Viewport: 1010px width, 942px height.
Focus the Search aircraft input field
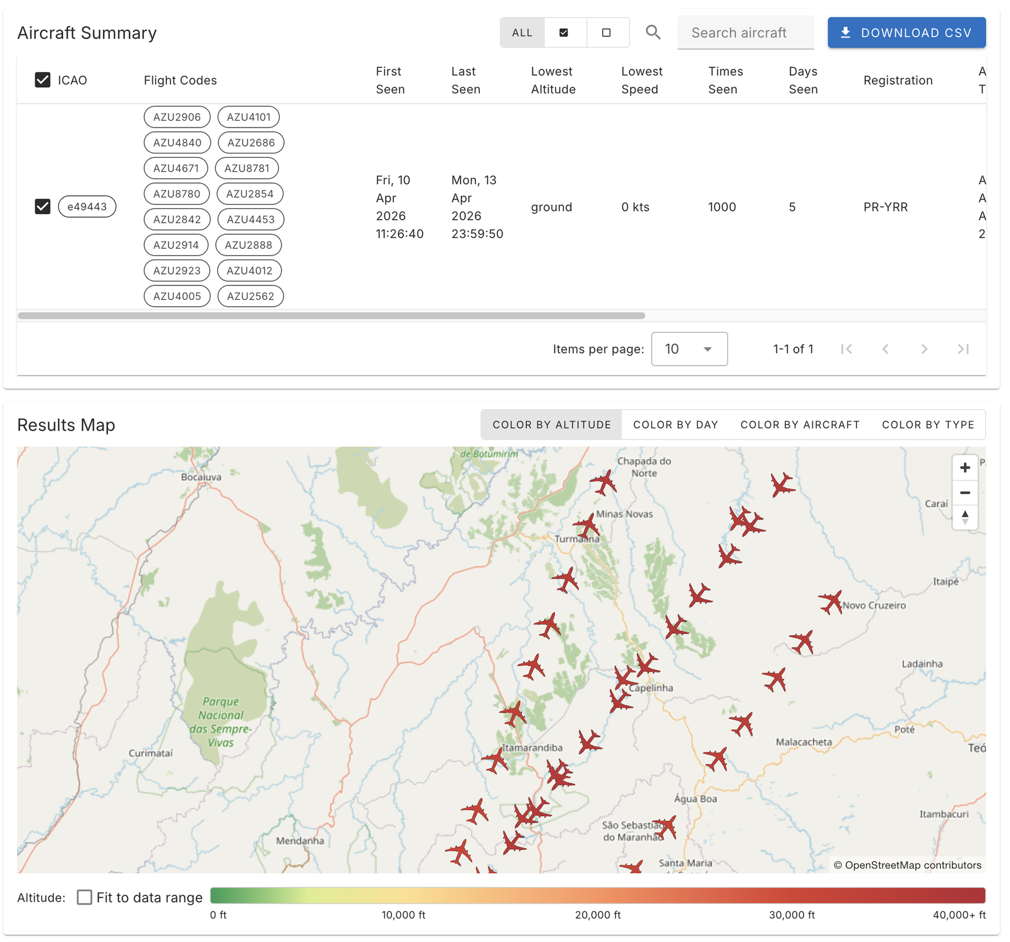[746, 33]
